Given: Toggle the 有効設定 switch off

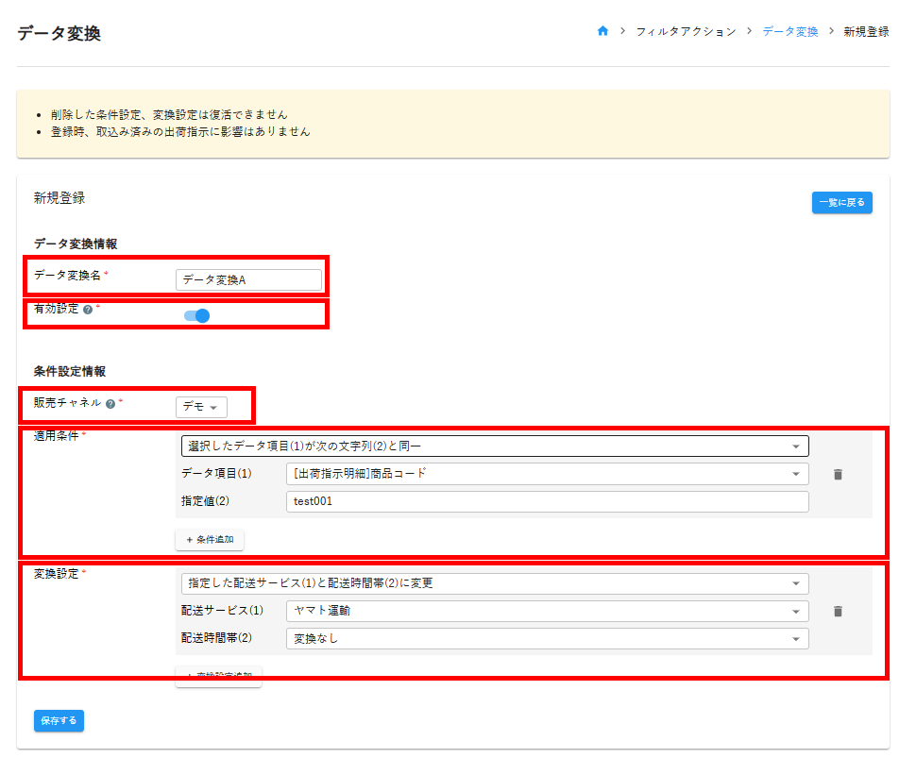Looking at the screenshot, I should pyautogui.click(x=196, y=315).
